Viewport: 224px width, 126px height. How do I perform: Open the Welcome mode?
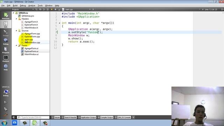point(6,16)
